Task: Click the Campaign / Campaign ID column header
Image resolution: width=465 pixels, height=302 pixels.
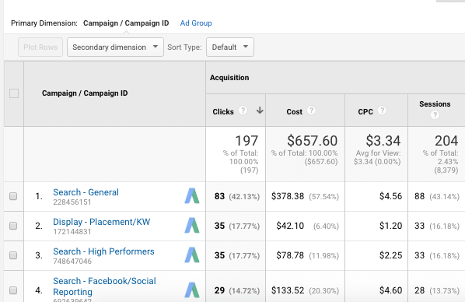Action: coord(85,93)
